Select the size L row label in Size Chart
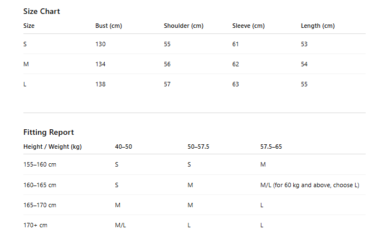 [x=25, y=84]
